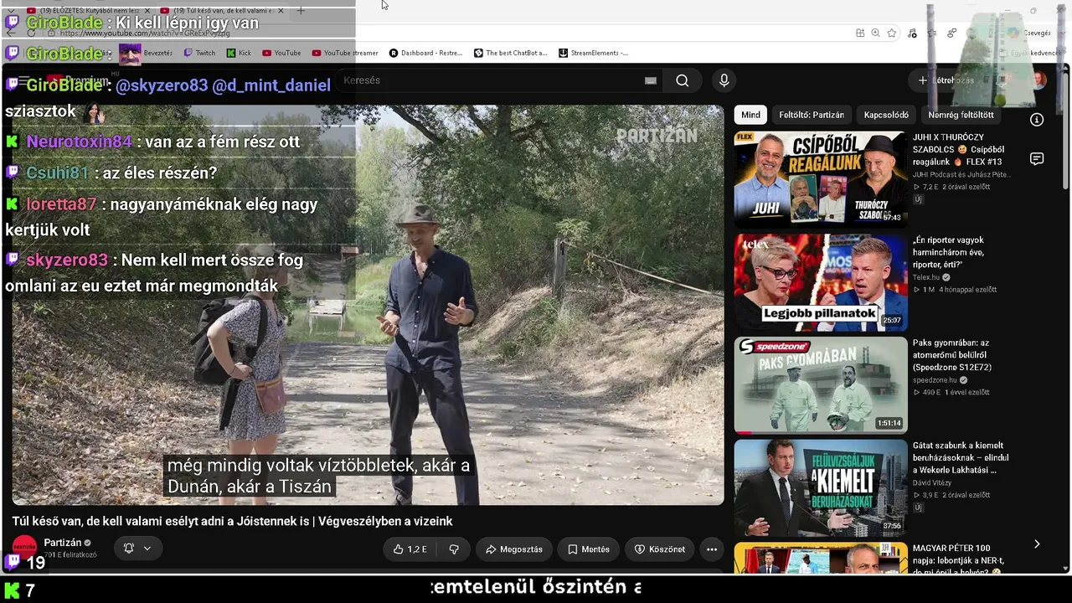Image resolution: width=1072 pixels, height=603 pixels.
Task: Click the Megosztás share button
Action: point(514,549)
